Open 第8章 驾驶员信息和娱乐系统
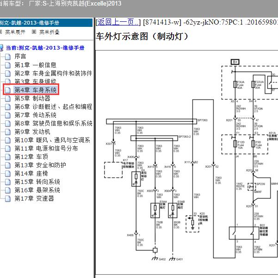This screenshot has width=278, height=278. (x=53, y=123)
